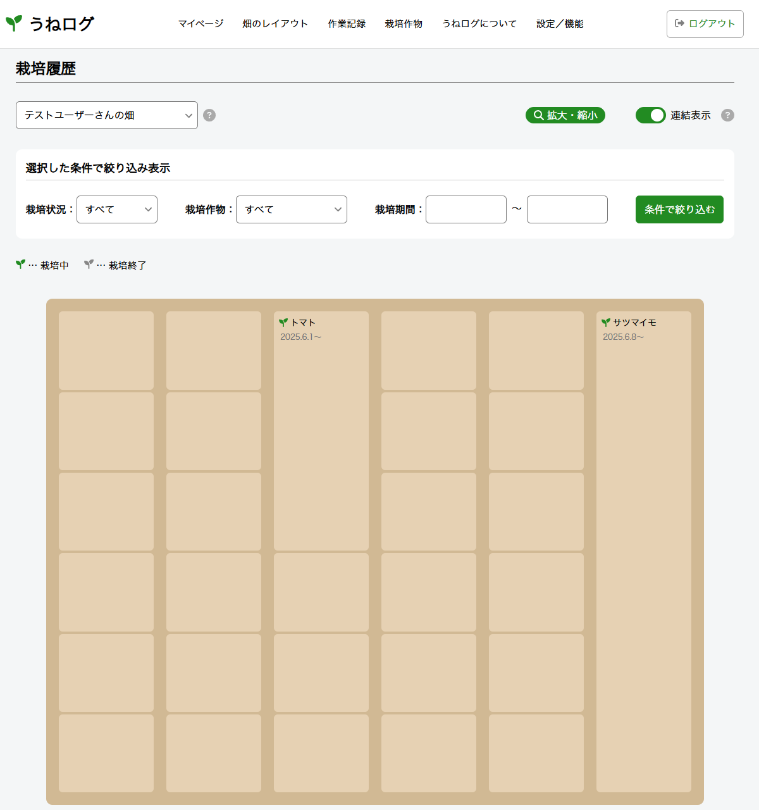Go to 畑のレイアウト page
This screenshot has height=810, width=759.
[x=275, y=23]
